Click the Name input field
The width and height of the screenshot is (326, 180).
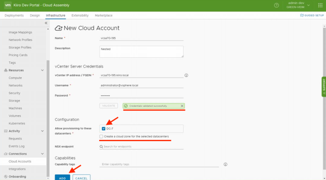tap(141, 38)
